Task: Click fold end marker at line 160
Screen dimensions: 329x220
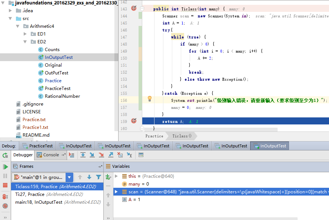Action: (x=142, y=128)
